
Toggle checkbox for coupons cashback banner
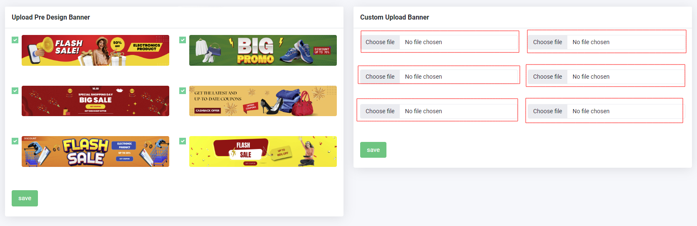pyautogui.click(x=183, y=91)
